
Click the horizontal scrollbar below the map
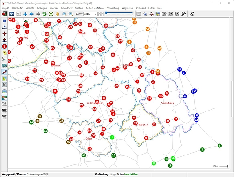point(118,170)
